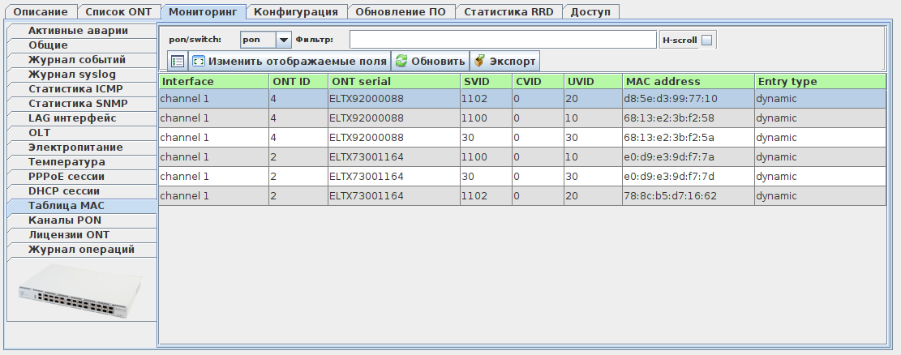901x355 pixels.
Task: Select MAC 68:13:e2:3b:f2:58 cell
Action: click(x=689, y=118)
